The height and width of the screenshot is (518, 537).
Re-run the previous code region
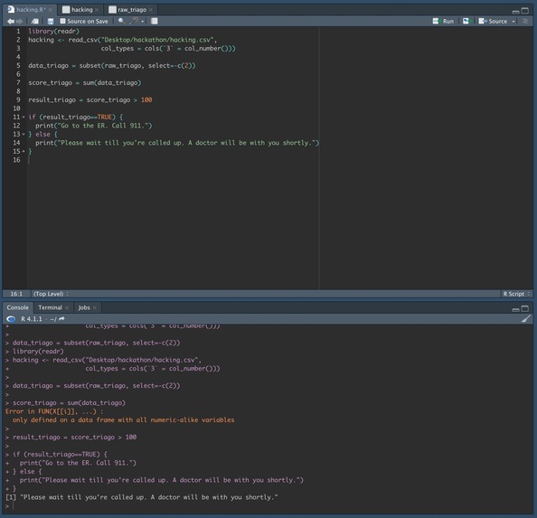(466, 21)
